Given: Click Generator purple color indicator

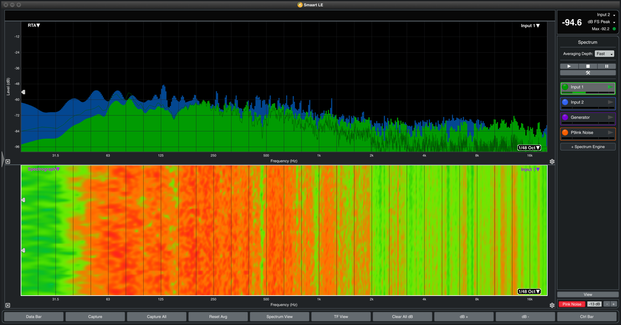Looking at the screenshot, I should (x=565, y=117).
